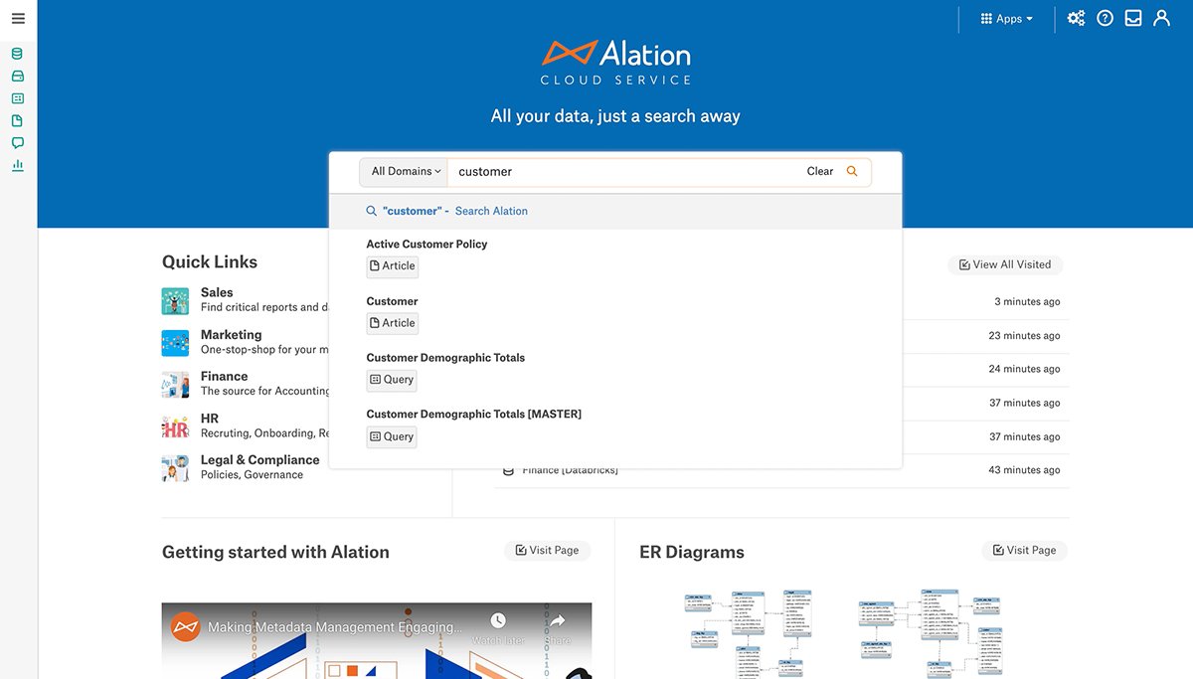The width and height of the screenshot is (1193, 679).
Task: Open the settings gears icon
Action: pyautogui.click(x=1076, y=19)
